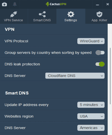
Task: Change the Update IP address 5 minutes dropdown
Action: point(91,105)
